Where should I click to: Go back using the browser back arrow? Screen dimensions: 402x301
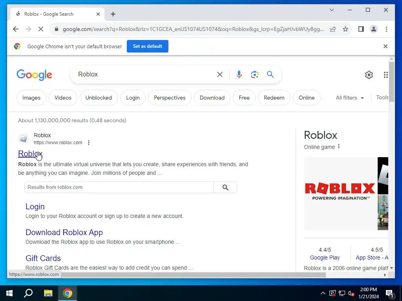click(x=16, y=29)
